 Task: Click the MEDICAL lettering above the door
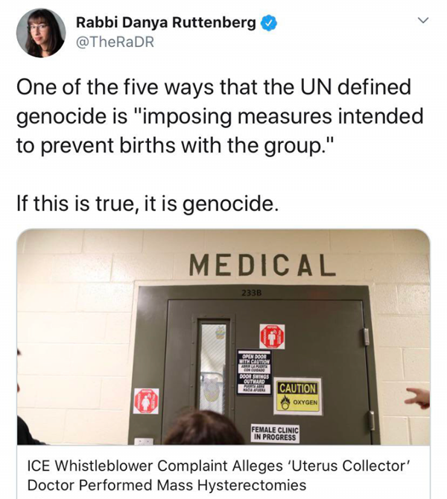pos(262,265)
